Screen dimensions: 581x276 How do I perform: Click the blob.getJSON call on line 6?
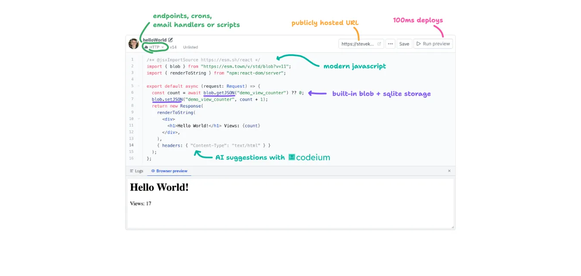pos(219,92)
